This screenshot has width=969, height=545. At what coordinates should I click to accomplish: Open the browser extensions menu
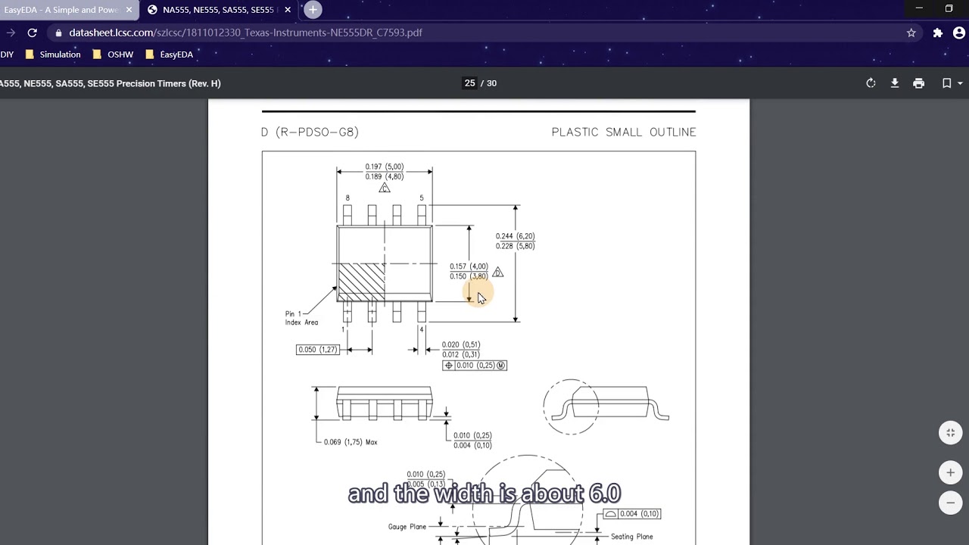pos(937,33)
